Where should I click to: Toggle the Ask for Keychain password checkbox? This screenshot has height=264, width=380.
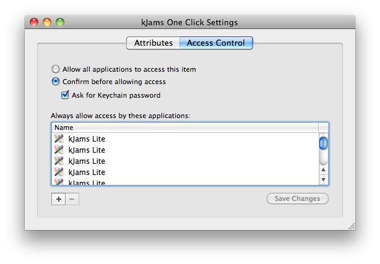point(65,95)
